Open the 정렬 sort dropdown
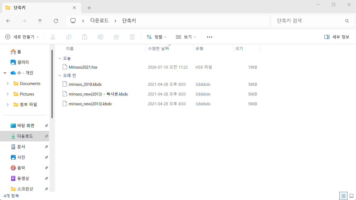Image resolution: width=356 pixels, height=200 pixels. coord(157,37)
